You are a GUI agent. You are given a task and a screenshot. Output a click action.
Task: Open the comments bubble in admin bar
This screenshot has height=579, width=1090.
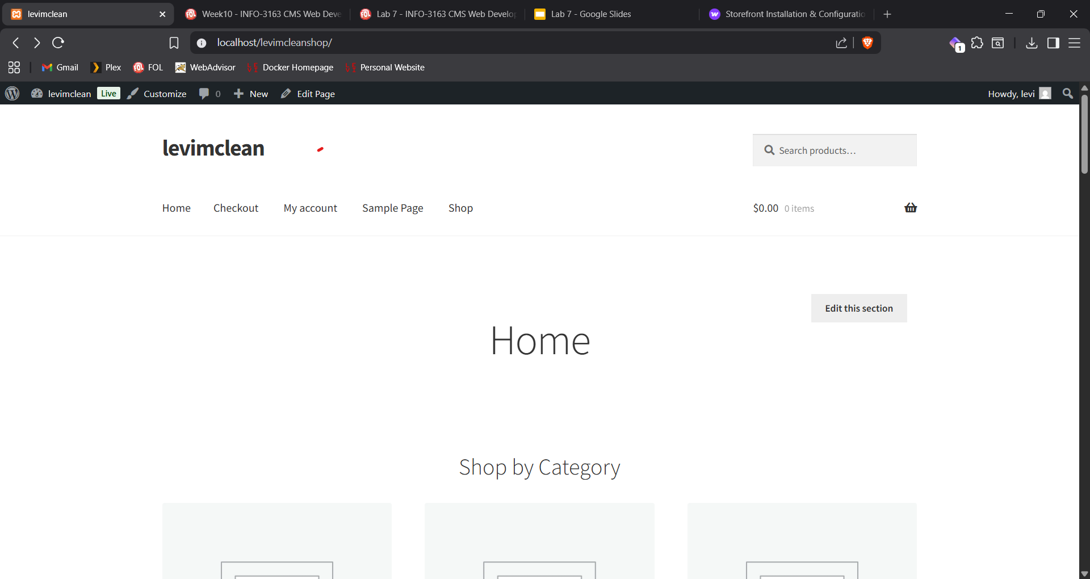[209, 94]
